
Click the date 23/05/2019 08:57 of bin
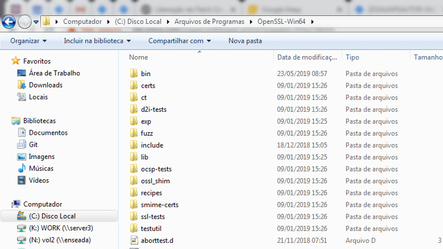coord(302,74)
